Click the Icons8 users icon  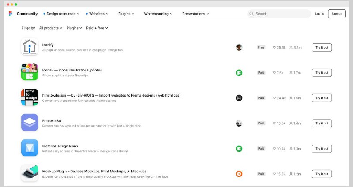click(x=291, y=73)
